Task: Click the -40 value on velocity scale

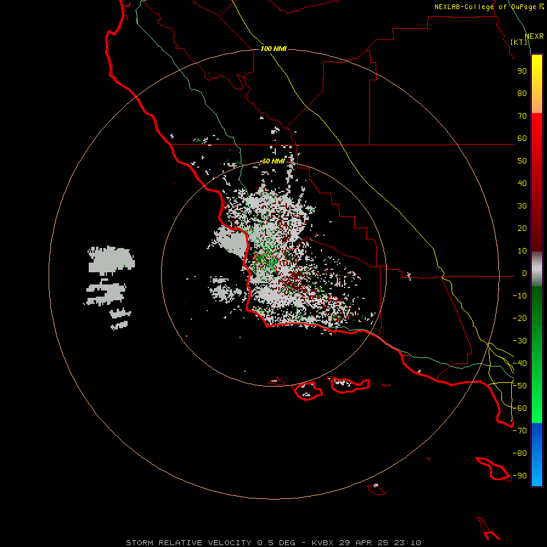Action: pyautogui.click(x=520, y=363)
